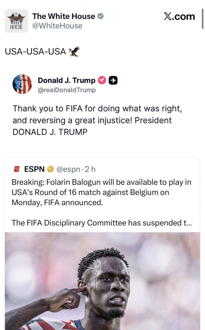
Task: Tap the eagle emoji in the post
Action: [x=74, y=51]
